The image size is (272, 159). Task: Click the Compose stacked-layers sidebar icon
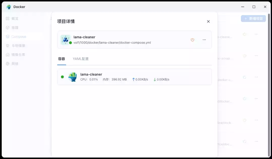(x=7, y=36)
